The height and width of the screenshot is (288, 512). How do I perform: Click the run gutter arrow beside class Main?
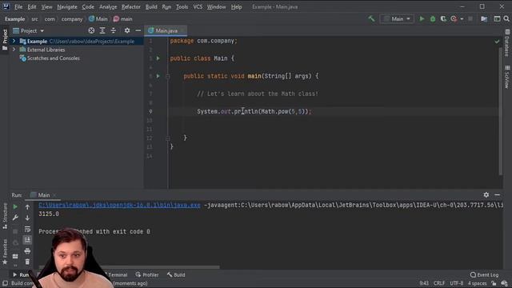(158, 58)
